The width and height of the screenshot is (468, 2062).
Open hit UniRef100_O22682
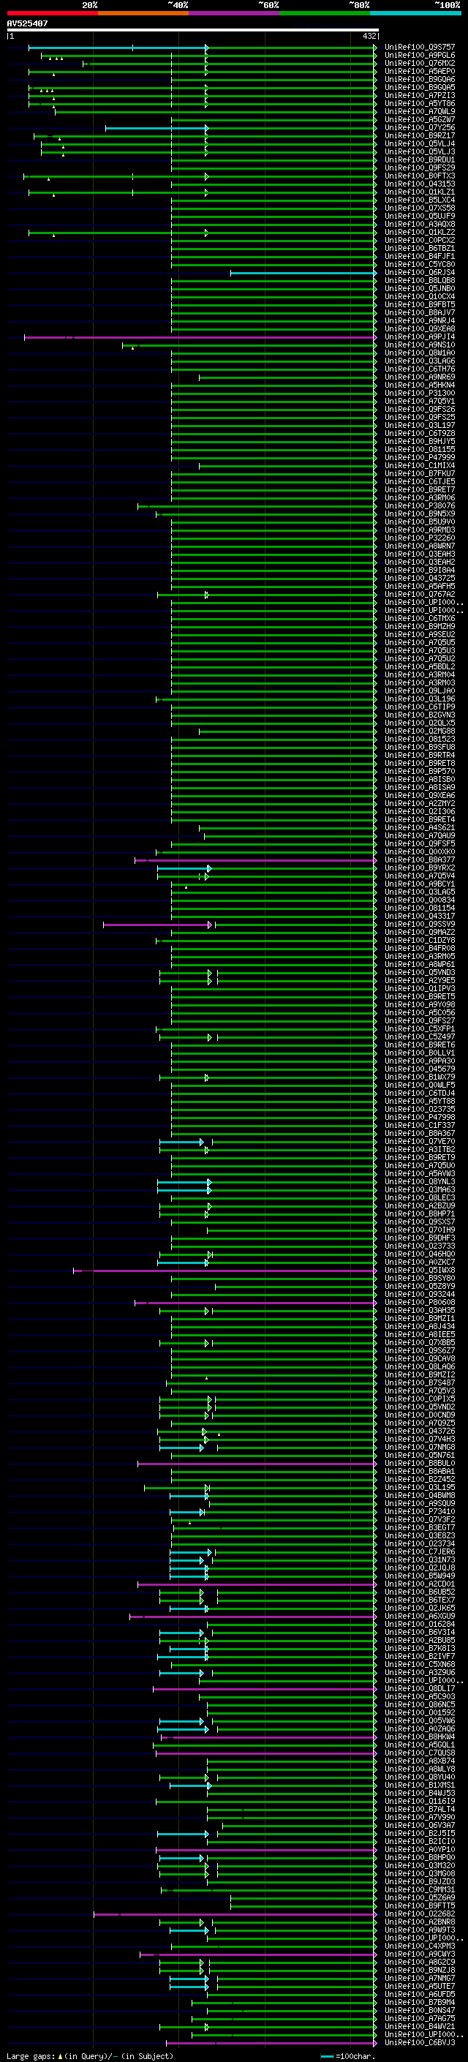point(419,1915)
